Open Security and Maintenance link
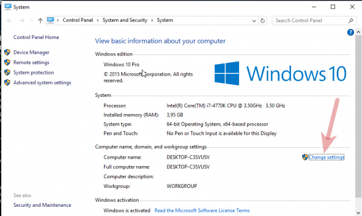Viewport: 362px width, 216px height. coord(43,205)
